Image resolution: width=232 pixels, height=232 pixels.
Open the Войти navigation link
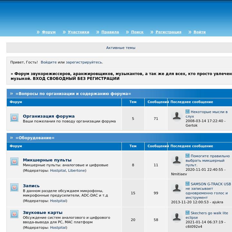199,32
